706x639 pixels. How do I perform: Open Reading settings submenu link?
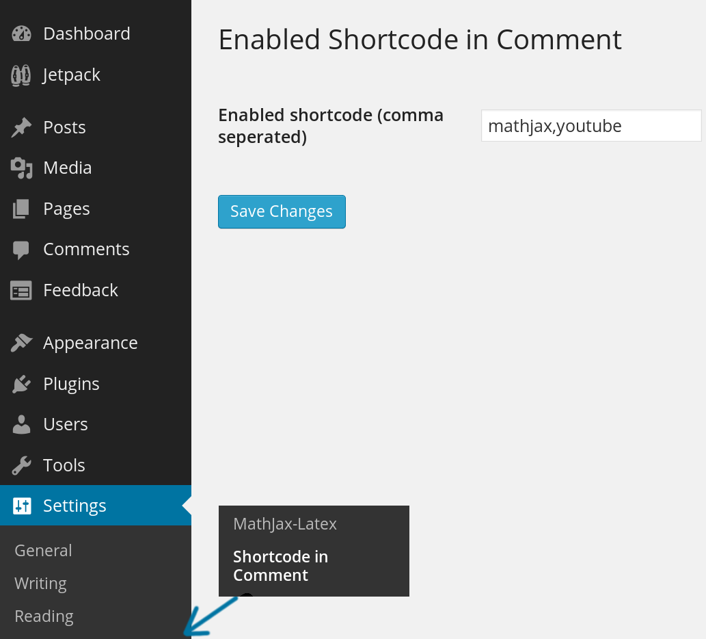[x=44, y=616]
